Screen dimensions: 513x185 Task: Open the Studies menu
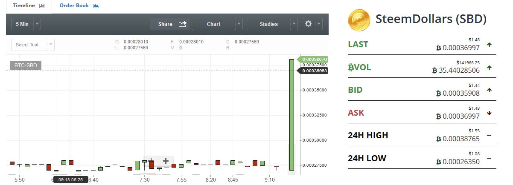pos(268,24)
